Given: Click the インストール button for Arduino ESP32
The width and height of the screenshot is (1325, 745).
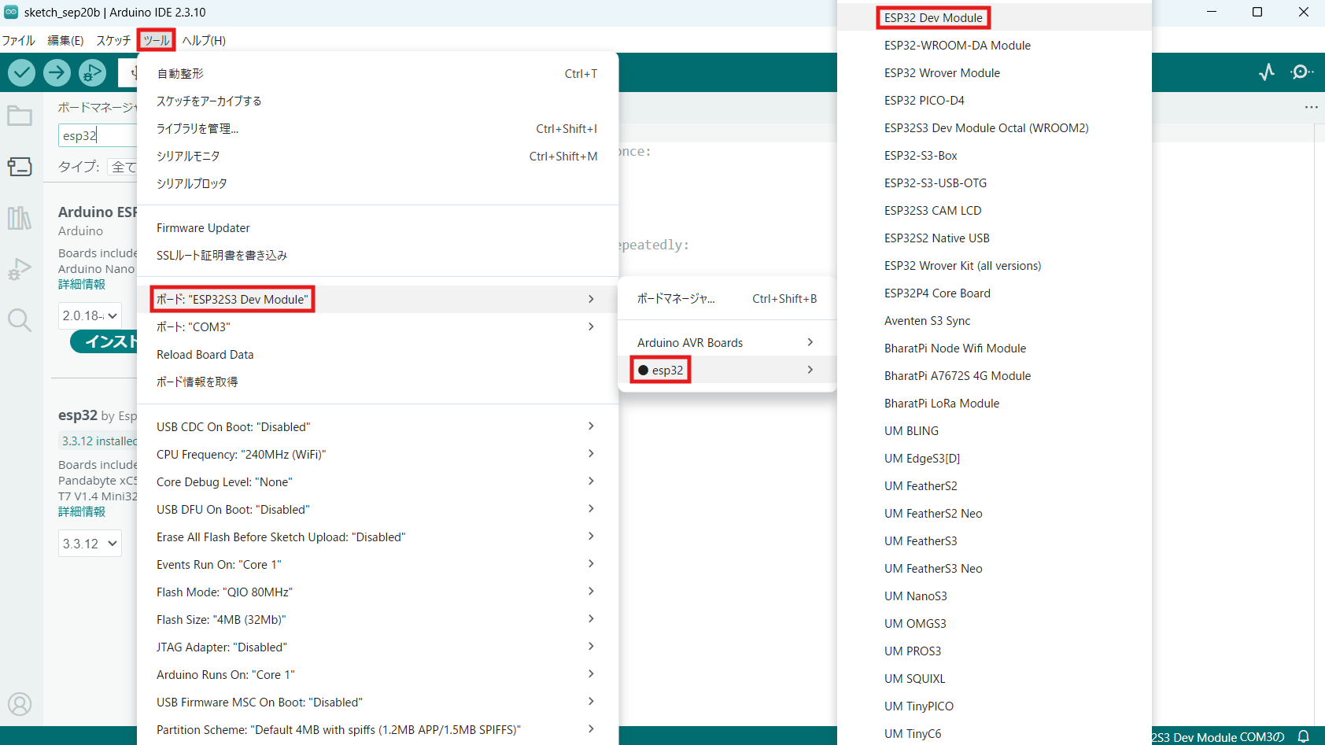Looking at the screenshot, I should point(104,341).
